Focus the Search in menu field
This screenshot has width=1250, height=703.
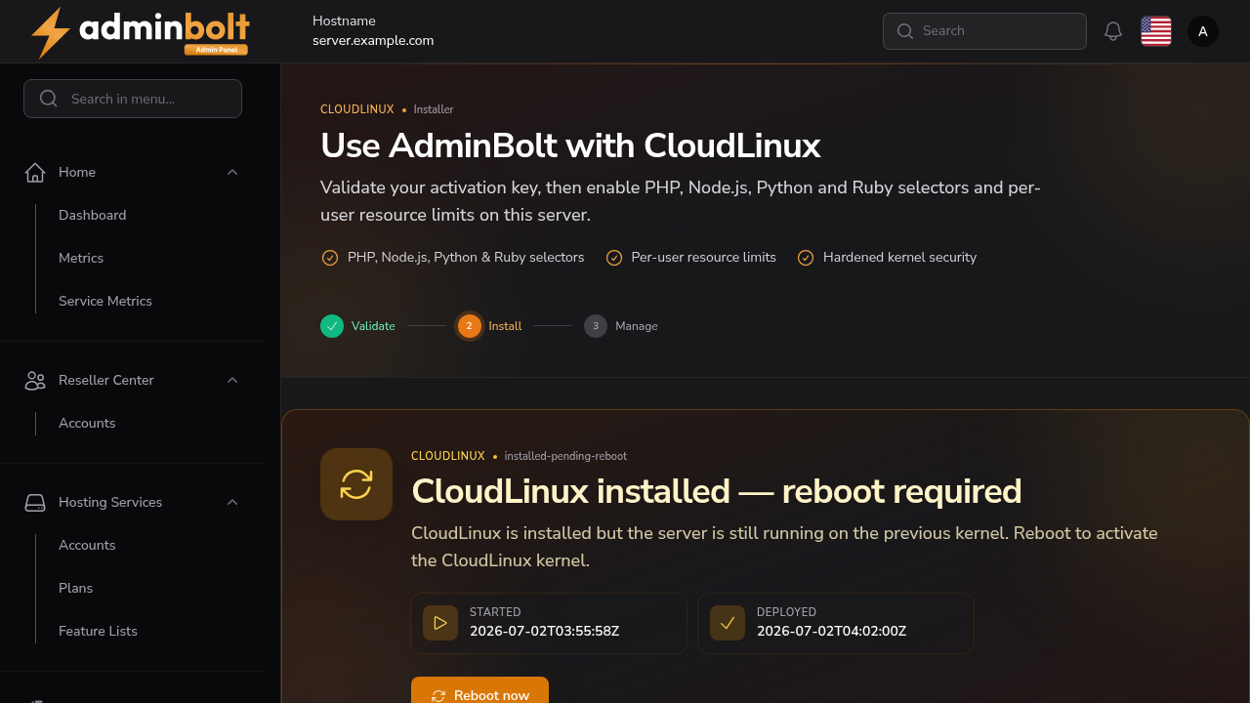coord(133,99)
